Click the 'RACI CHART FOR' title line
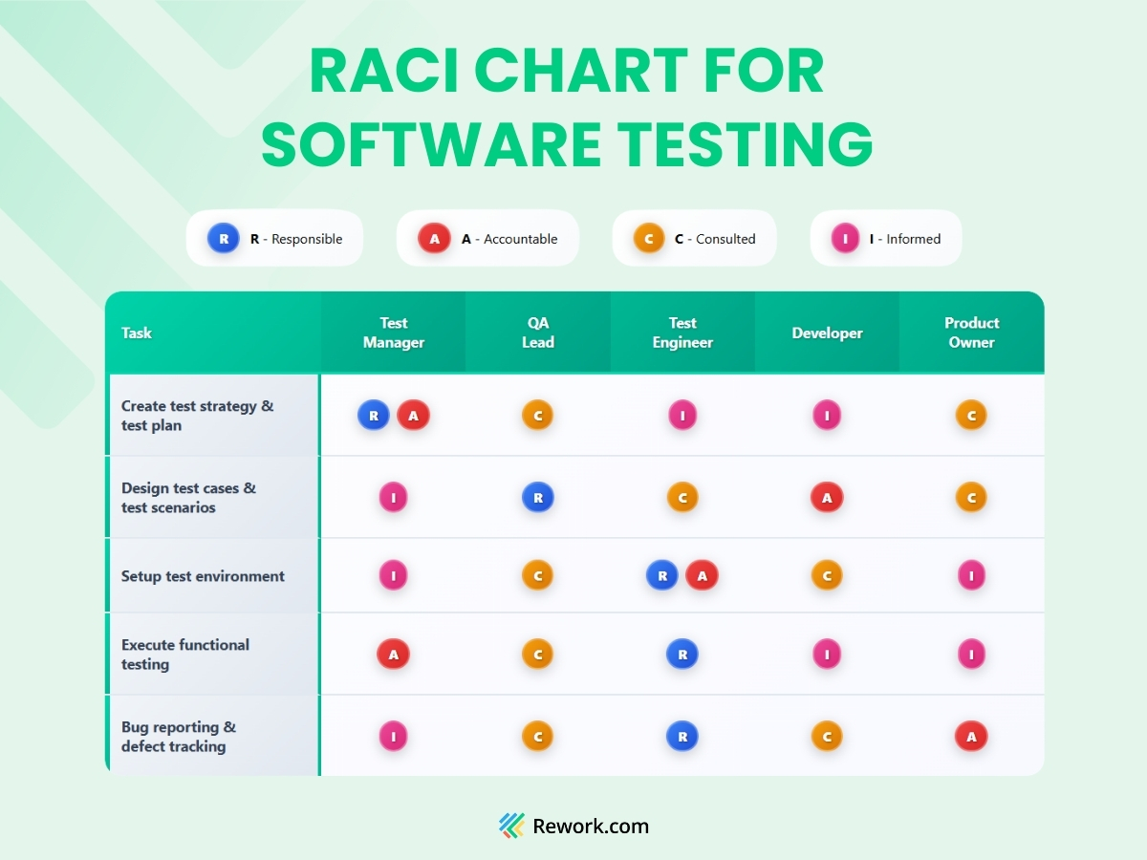The width and height of the screenshot is (1147, 860). pyautogui.click(x=567, y=72)
